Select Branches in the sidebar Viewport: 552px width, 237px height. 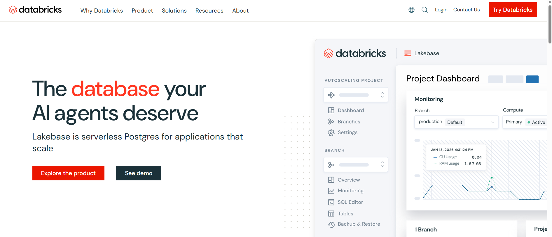[x=349, y=121]
